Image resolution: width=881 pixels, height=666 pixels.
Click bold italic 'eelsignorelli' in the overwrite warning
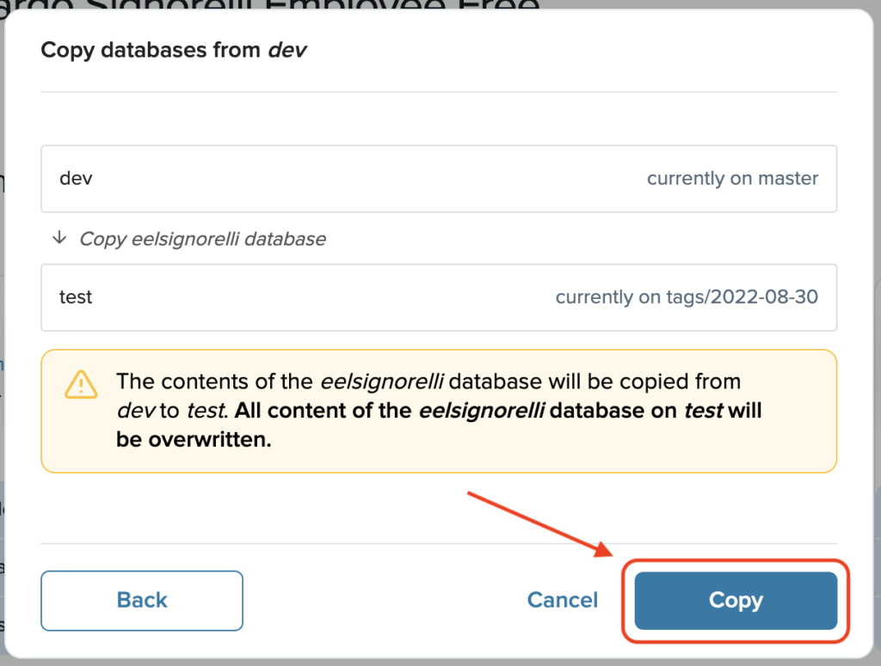[482, 411]
